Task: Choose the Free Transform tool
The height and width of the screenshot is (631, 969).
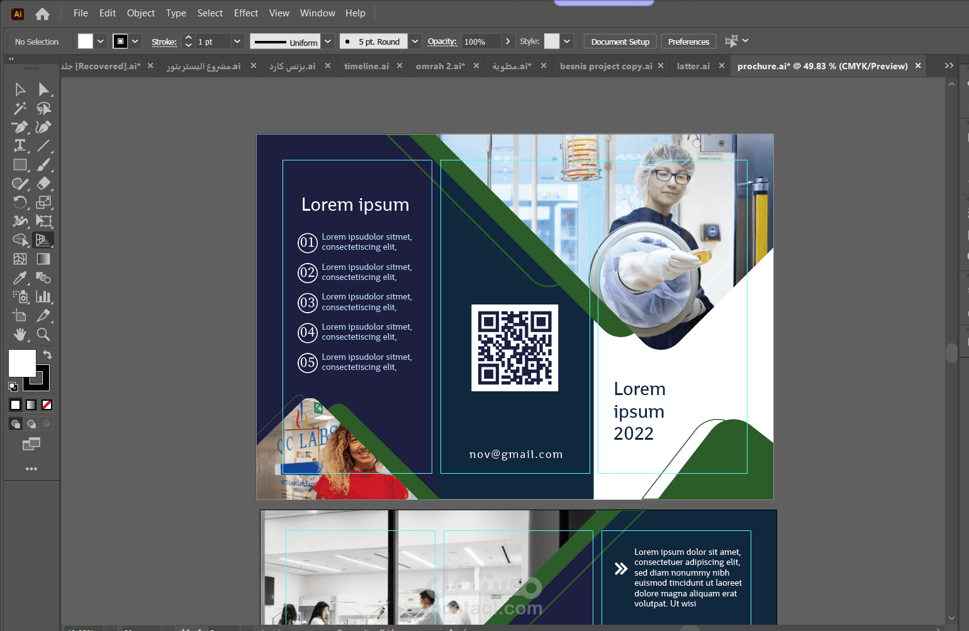Action: coord(43,221)
